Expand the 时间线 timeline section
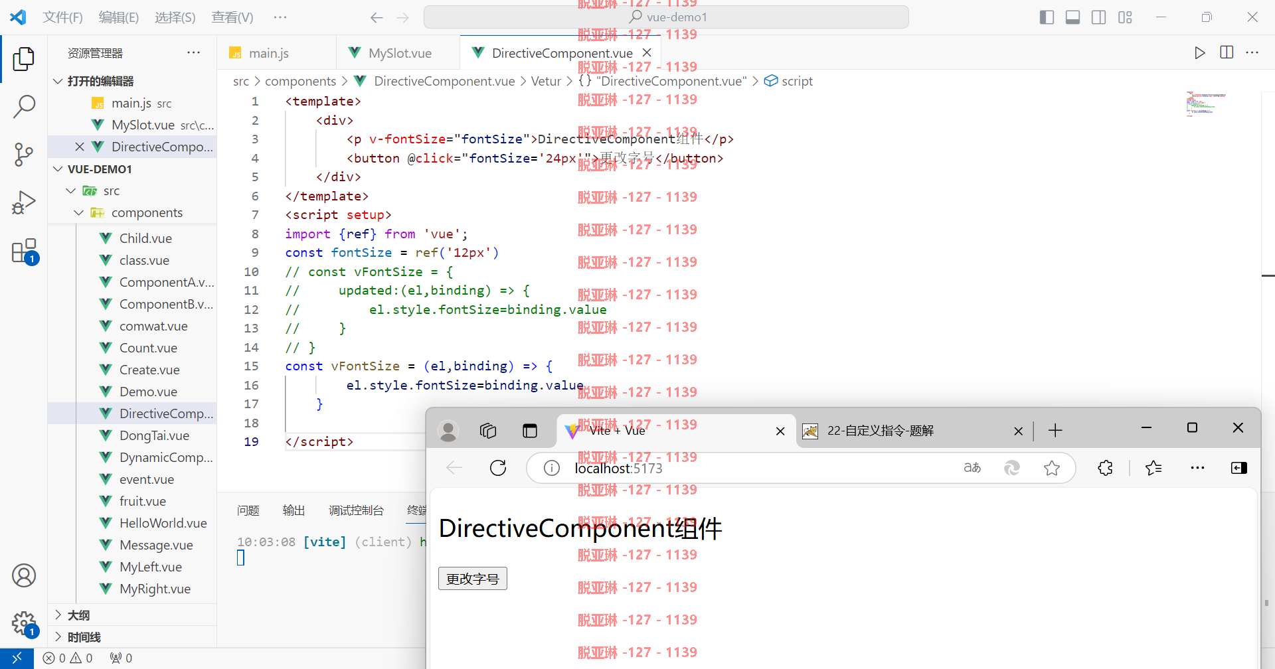Viewport: 1275px width, 669px height. (58, 637)
